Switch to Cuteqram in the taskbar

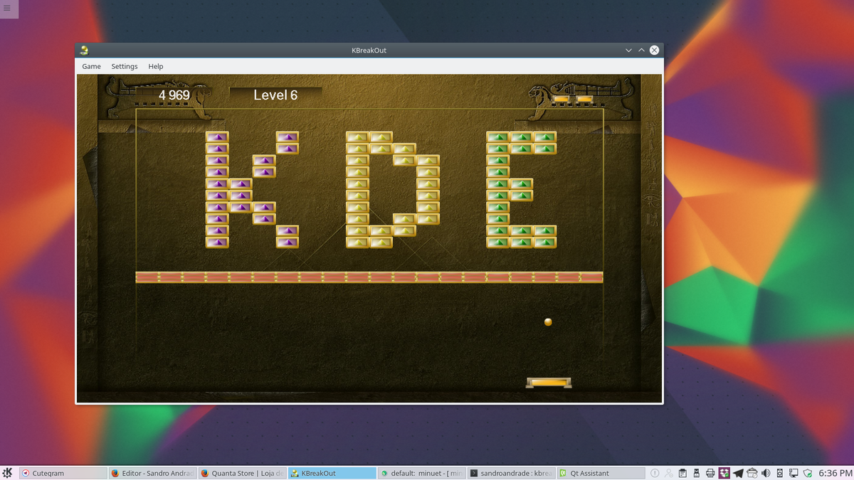coord(63,473)
